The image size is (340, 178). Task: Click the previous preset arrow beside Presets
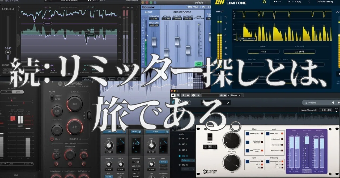[333, 103]
